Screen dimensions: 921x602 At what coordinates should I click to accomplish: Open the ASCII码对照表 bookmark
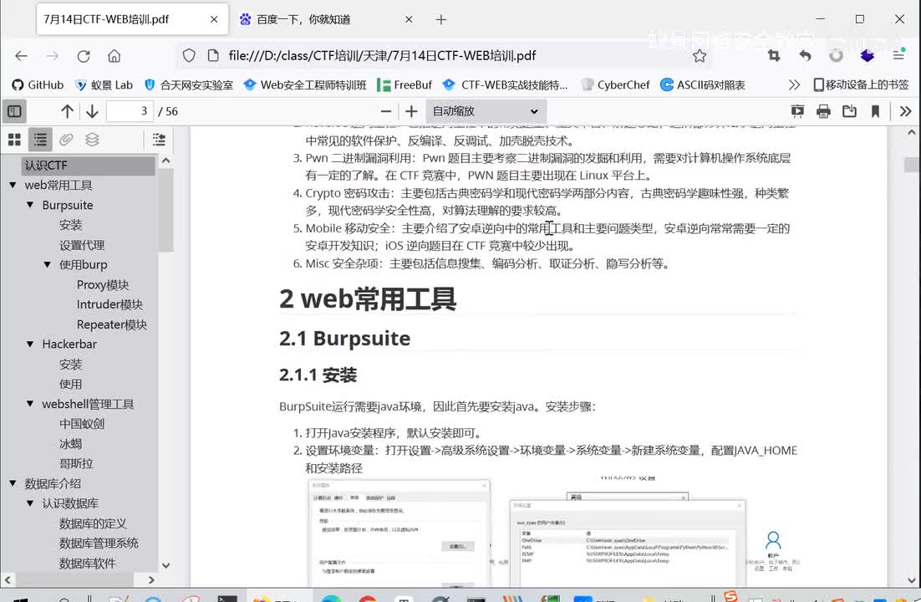coord(703,84)
